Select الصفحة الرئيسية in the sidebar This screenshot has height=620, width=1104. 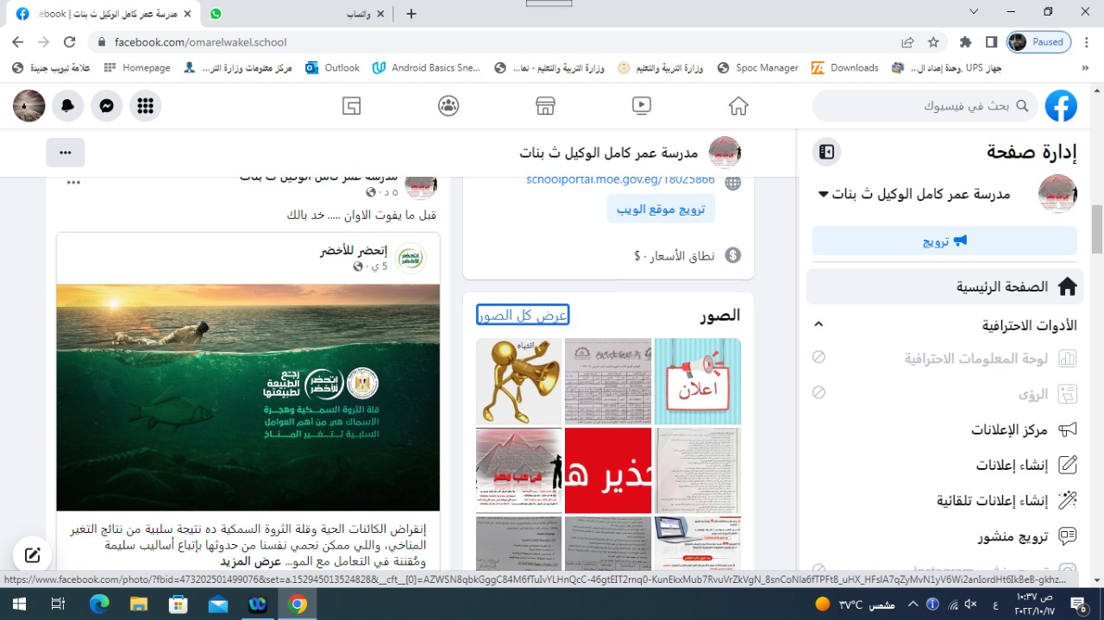pos(944,286)
